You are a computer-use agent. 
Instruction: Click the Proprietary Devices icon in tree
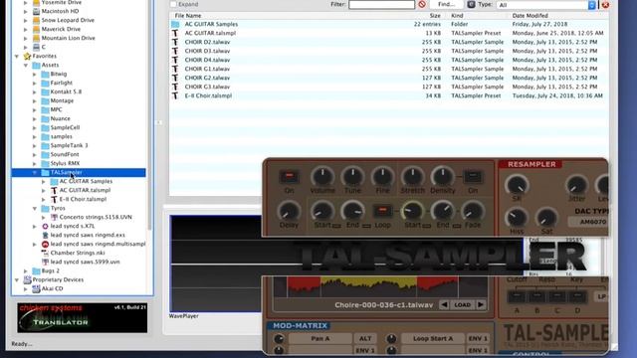pyautogui.click(x=27, y=279)
